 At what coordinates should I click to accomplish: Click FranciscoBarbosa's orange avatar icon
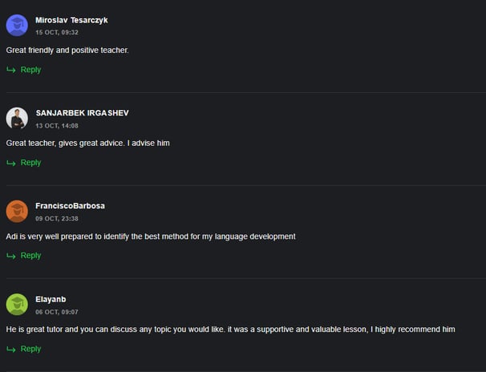point(17,211)
